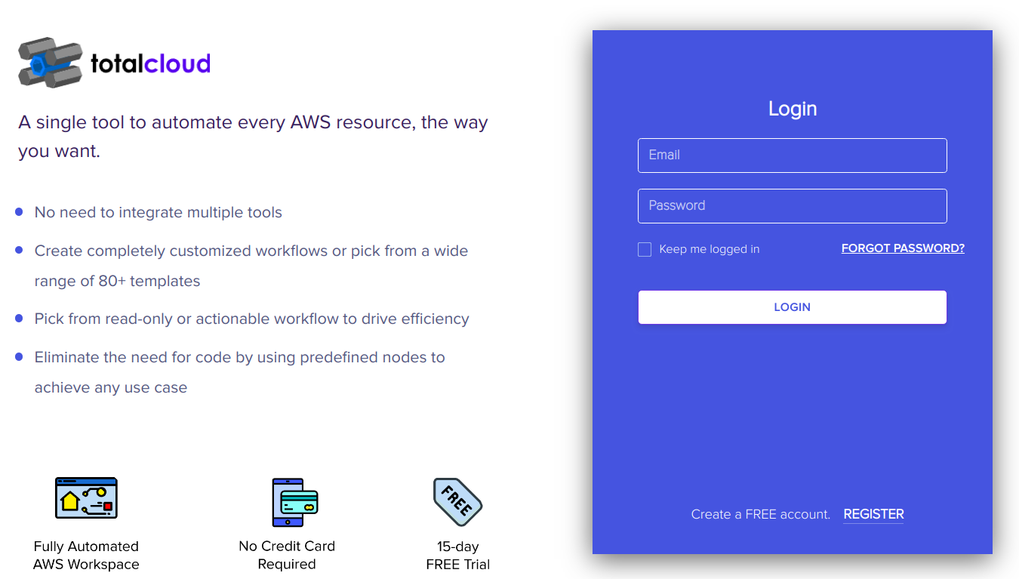
Task: Click the No Credit Card Required icon
Action: pos(295,502)
